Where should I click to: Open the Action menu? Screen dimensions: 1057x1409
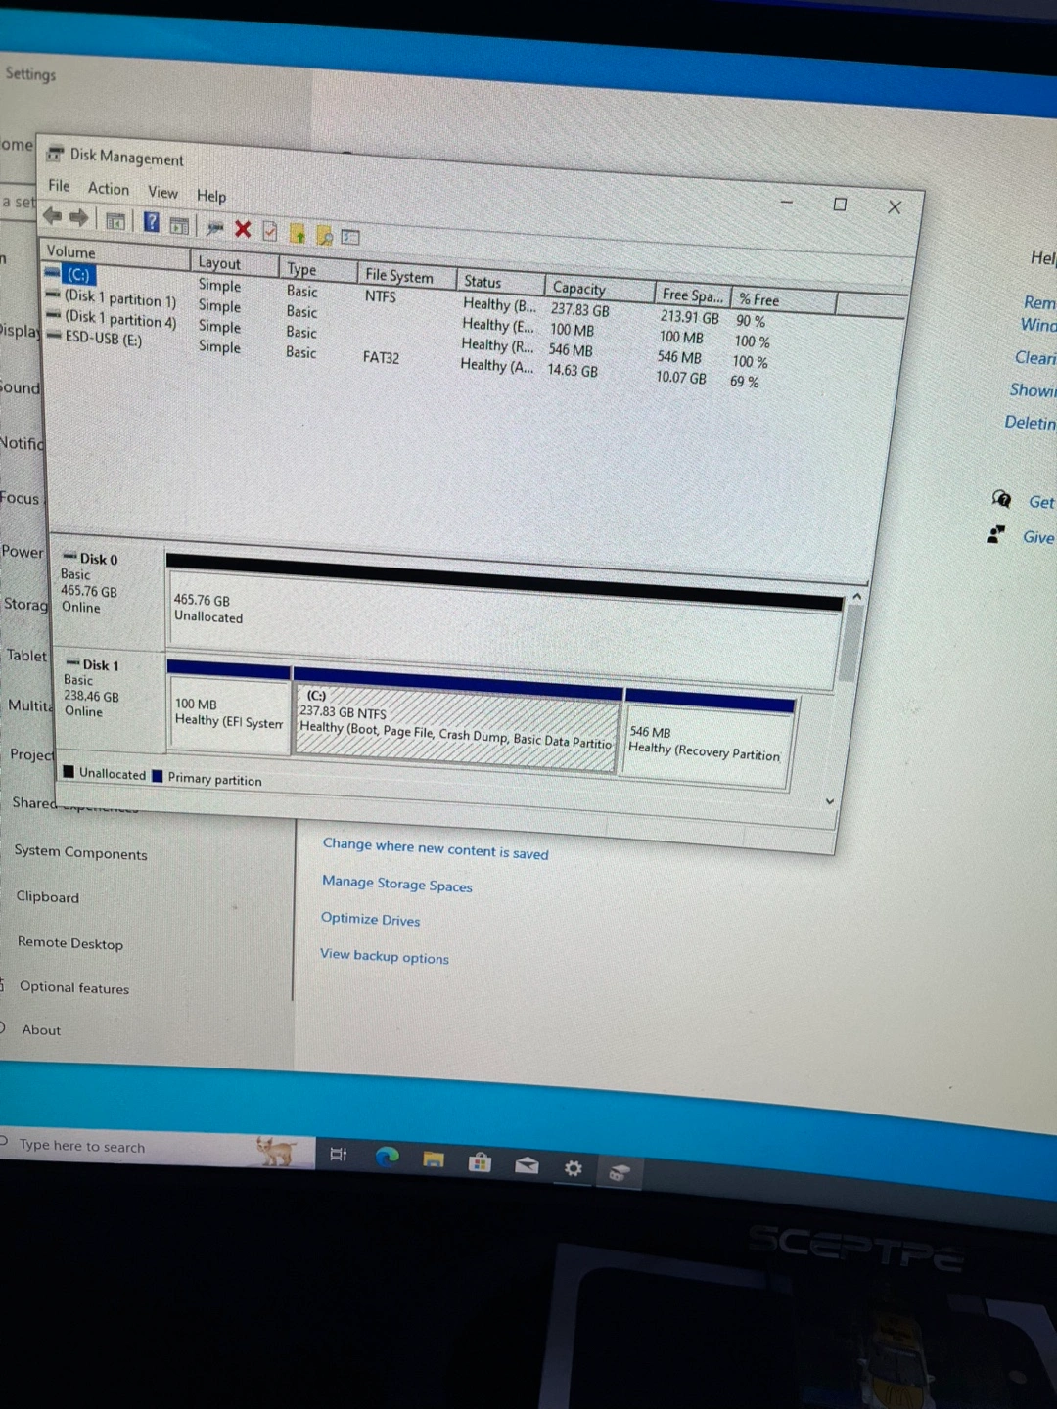tap(108, 188)
